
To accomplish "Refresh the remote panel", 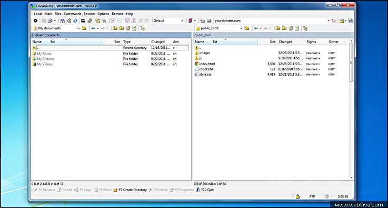I will (x=297, y=28).
